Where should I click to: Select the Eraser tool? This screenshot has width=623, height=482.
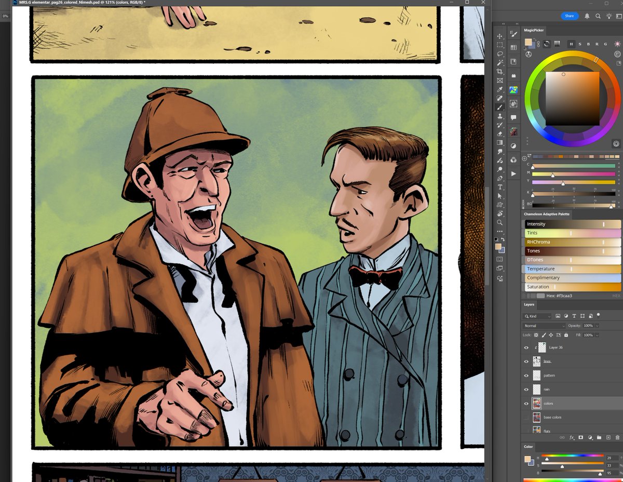point(500,133)
